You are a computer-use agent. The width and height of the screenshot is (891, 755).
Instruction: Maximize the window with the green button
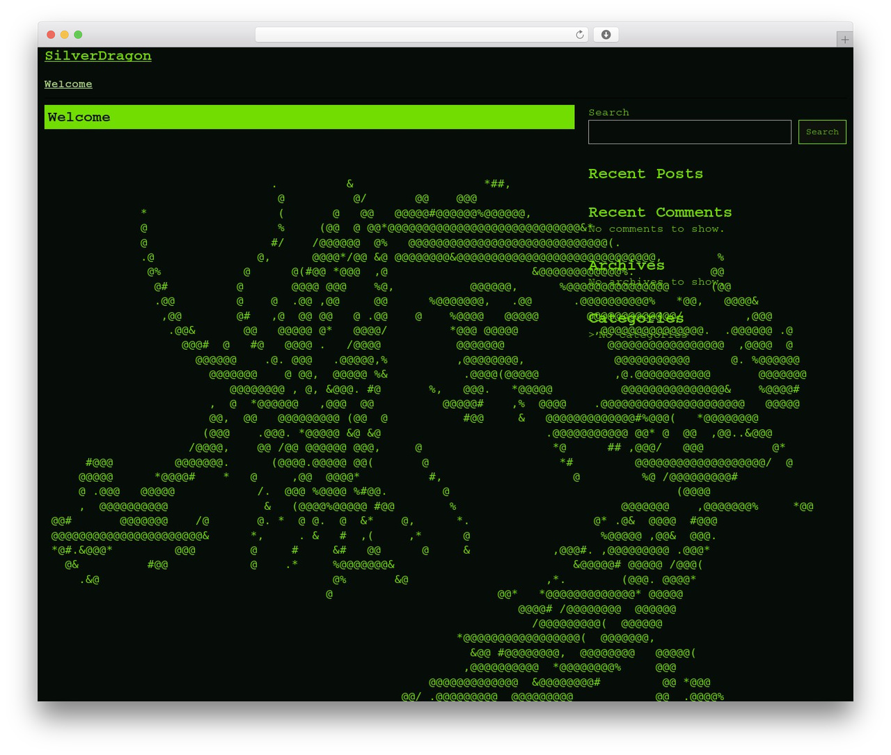pos(78,35)
